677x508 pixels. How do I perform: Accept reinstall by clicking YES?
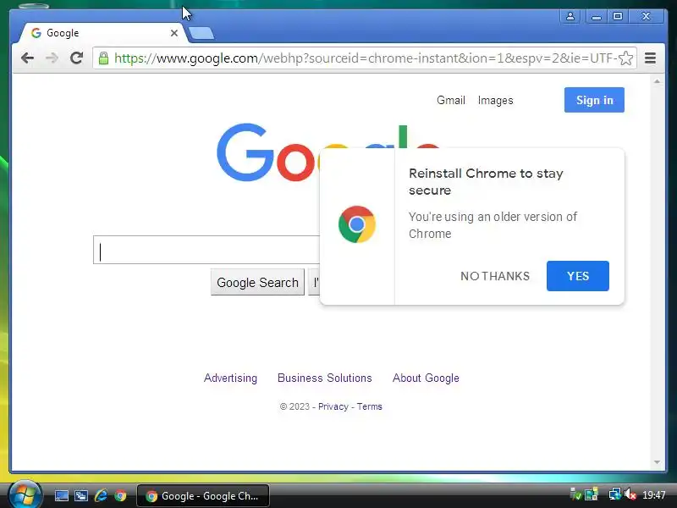tap(578, 276)
